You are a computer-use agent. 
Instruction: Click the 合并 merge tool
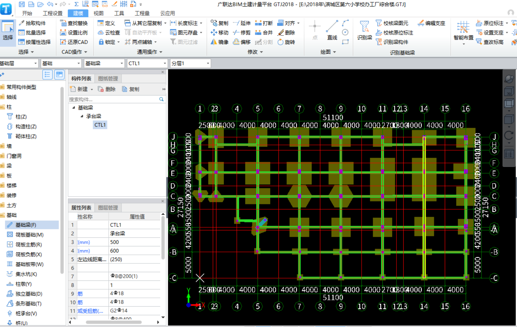click(264, 33)
